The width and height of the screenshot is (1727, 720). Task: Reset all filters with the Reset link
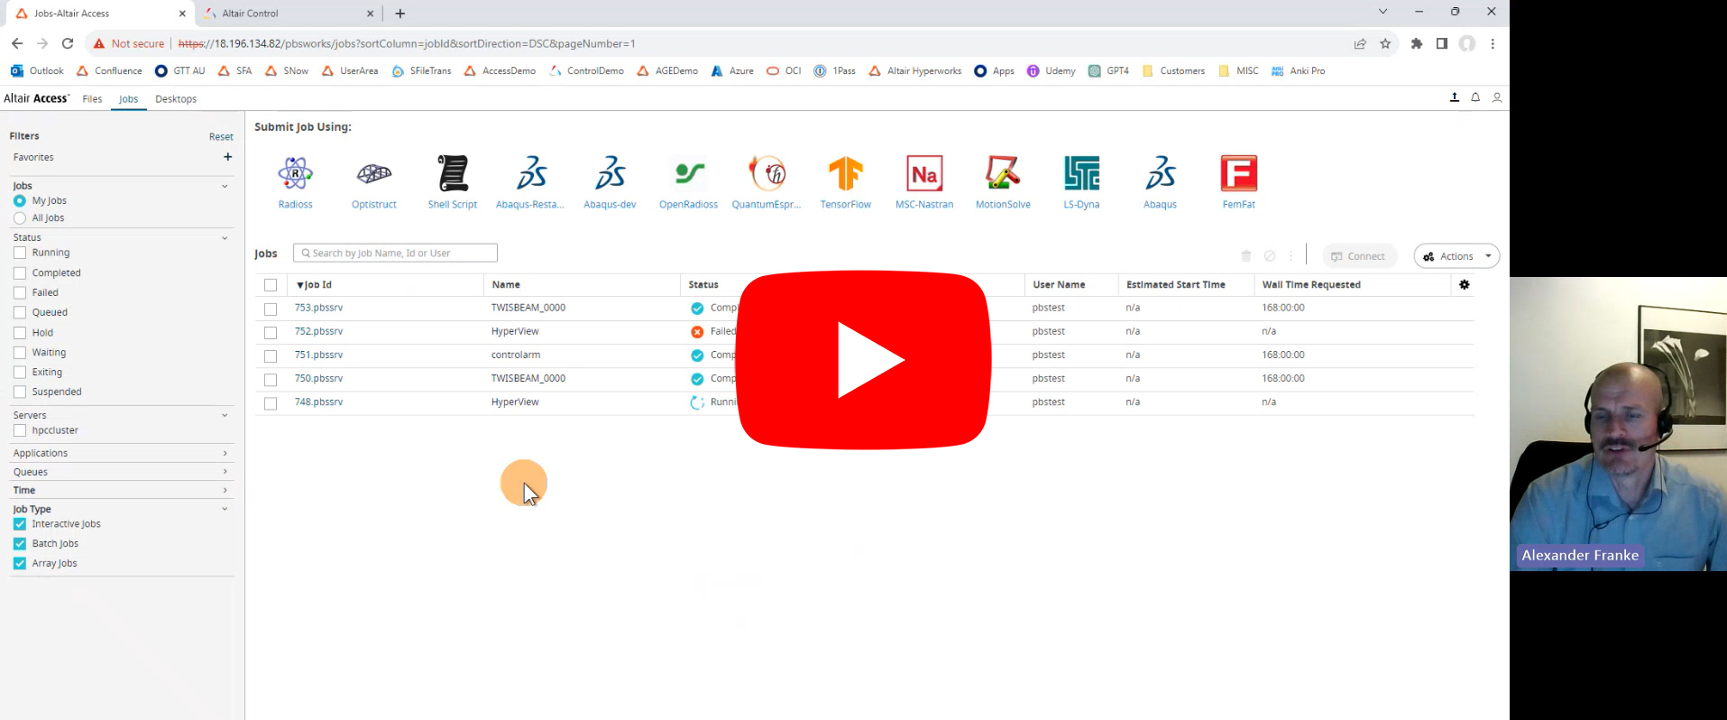click(221, 137)
